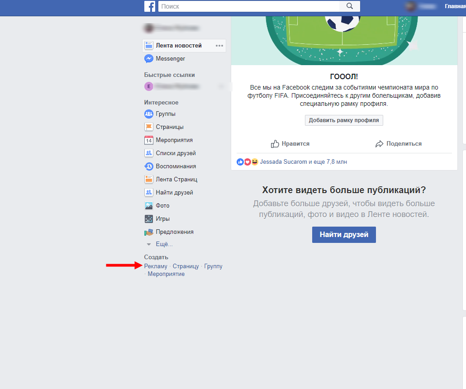466x389 pixels.
Task: Click Добавить рамку профиля button
Action: coord(344,120)
